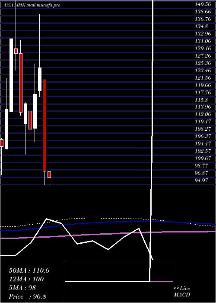The height and width of the screenshot is (303, 216).
Task: Click the '<<Live MACD' label
Action: [182, 292]
